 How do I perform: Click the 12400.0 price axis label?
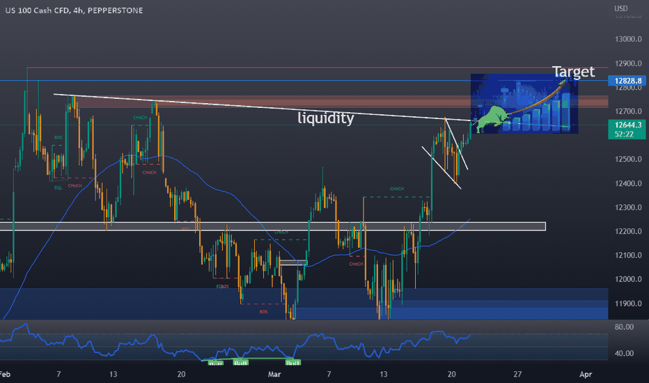pyautogui.click(x=628, y=183)
